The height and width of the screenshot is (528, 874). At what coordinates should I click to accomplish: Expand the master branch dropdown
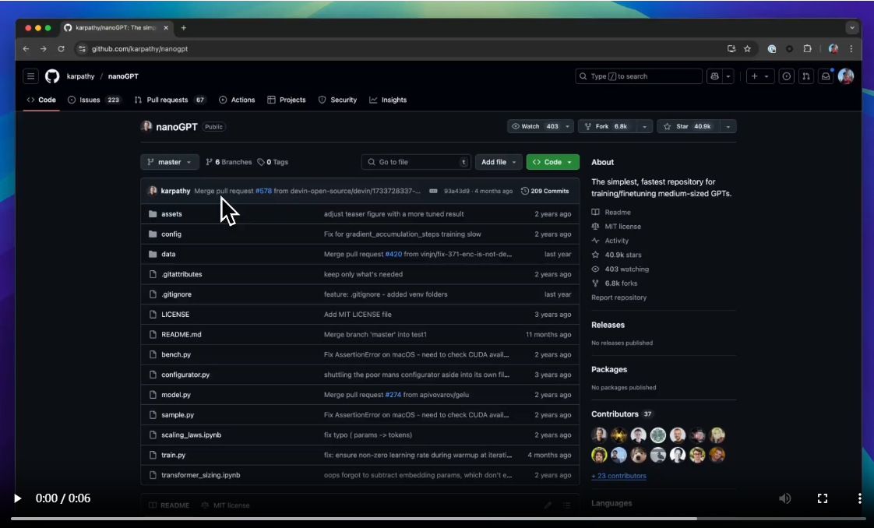coord(169,162)
